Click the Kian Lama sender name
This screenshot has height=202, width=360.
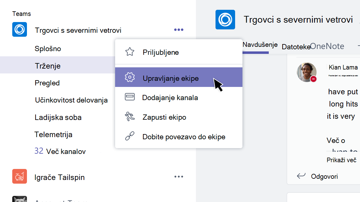[343, 67]
